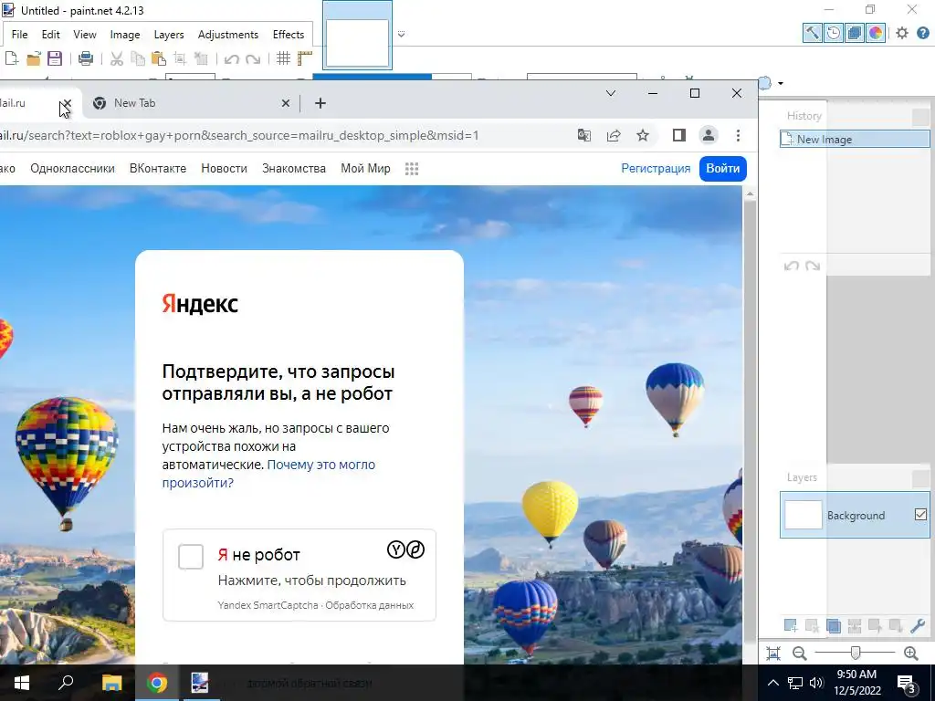Click the History panel undo arrow
The image size is (935, 701).
[792, 266]
